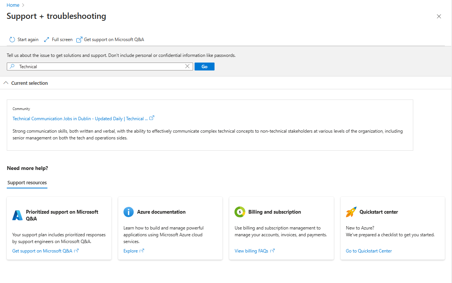Collapse the Current selection section
The width and height of the screenshot is (452, 283).
(6, 83)
